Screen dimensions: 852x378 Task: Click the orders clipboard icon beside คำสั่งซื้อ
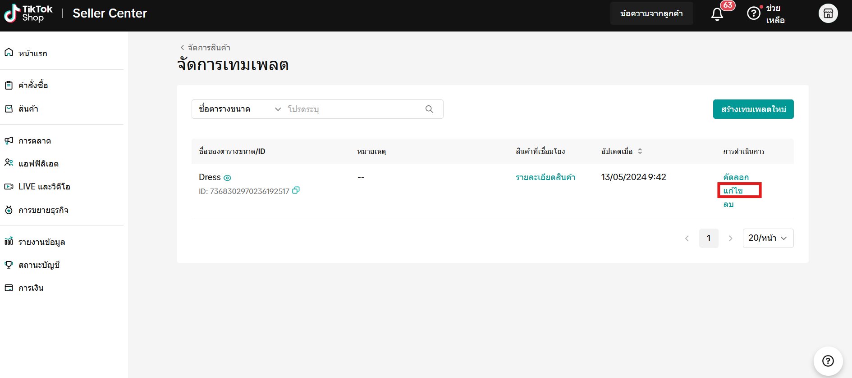point(9,85)
